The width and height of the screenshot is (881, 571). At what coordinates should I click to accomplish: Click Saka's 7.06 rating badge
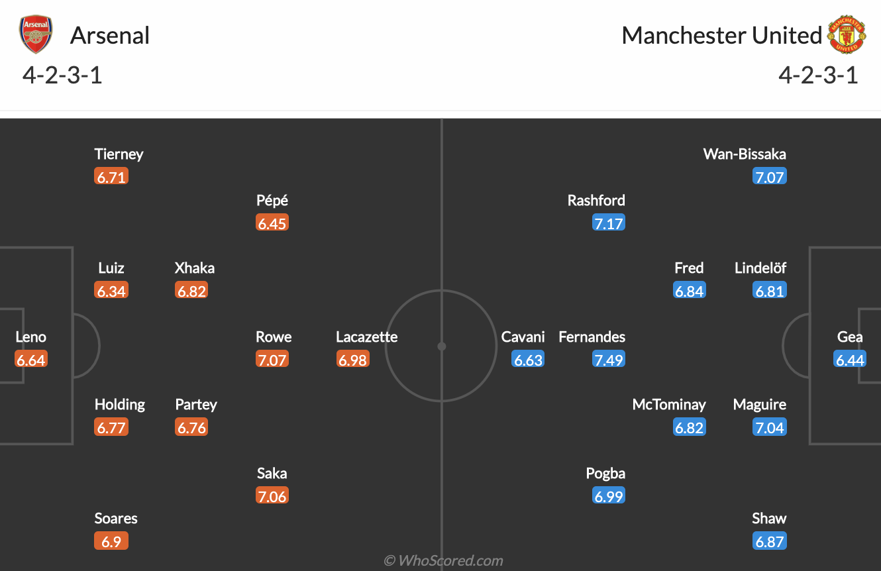coord(272,496)
